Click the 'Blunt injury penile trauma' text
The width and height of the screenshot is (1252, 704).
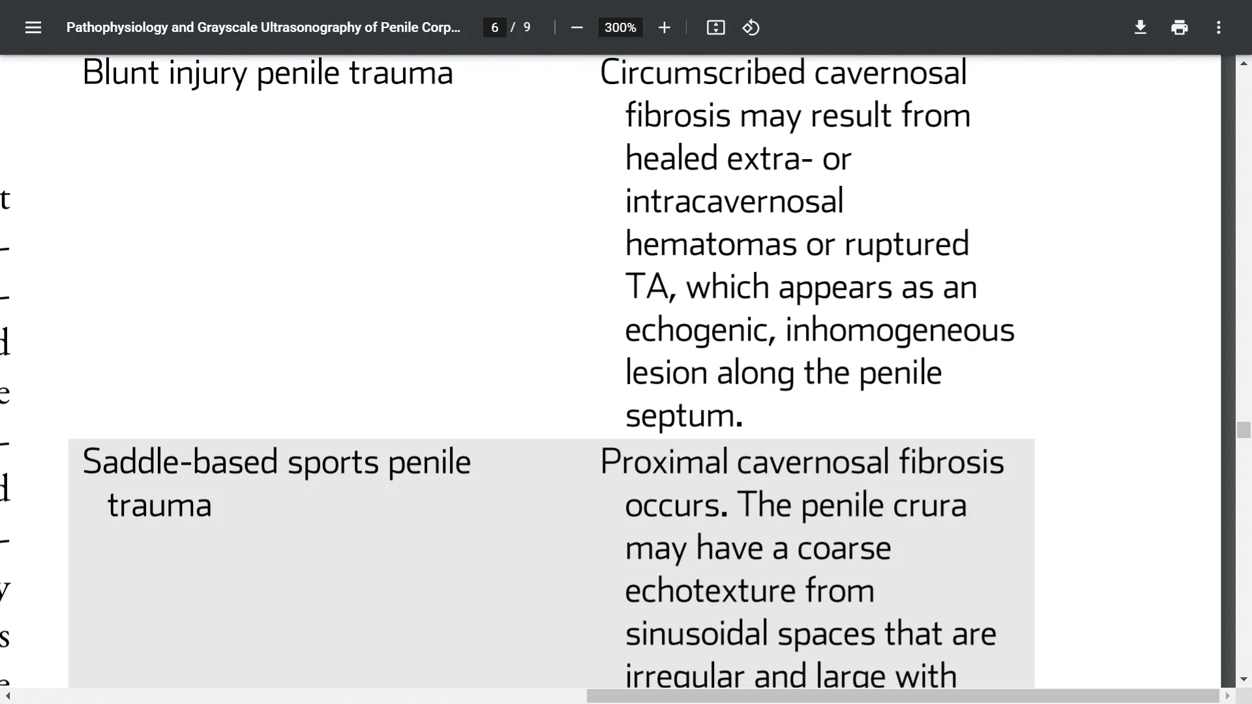click(267, 73)
